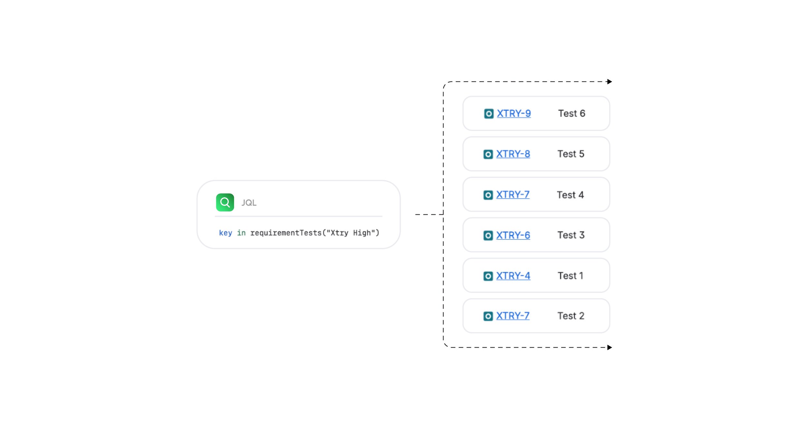809x429 pixels.
Task: Click the test icon on the Test 2 row
Action: [488, 316]
